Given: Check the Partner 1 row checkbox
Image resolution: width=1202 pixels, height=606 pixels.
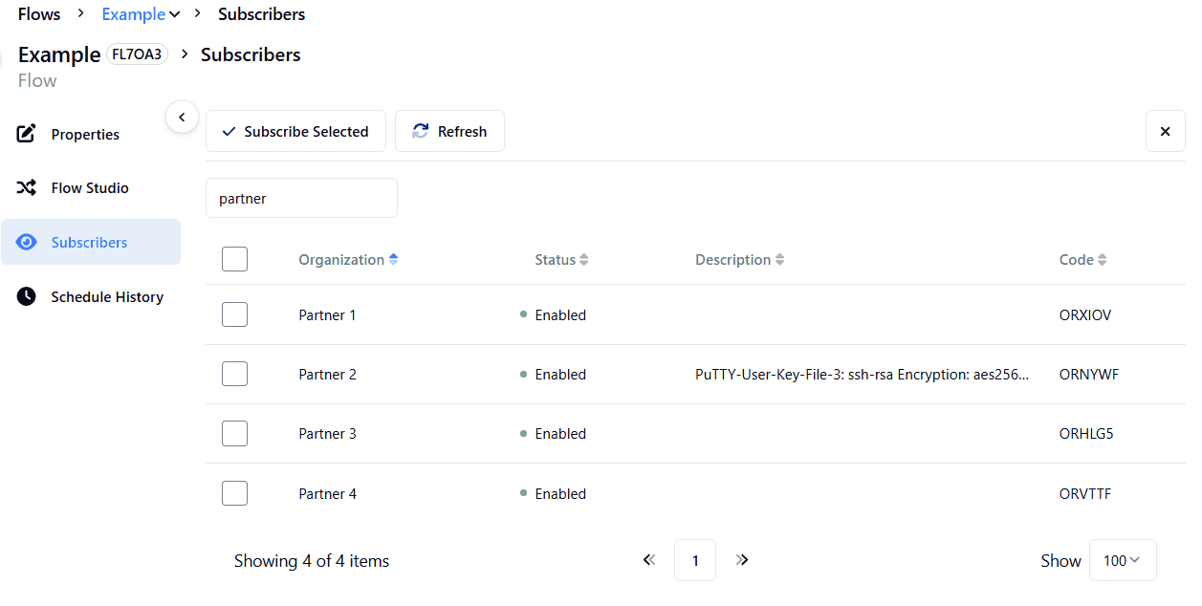Looking at the screenshot, I should click(235, 314).
